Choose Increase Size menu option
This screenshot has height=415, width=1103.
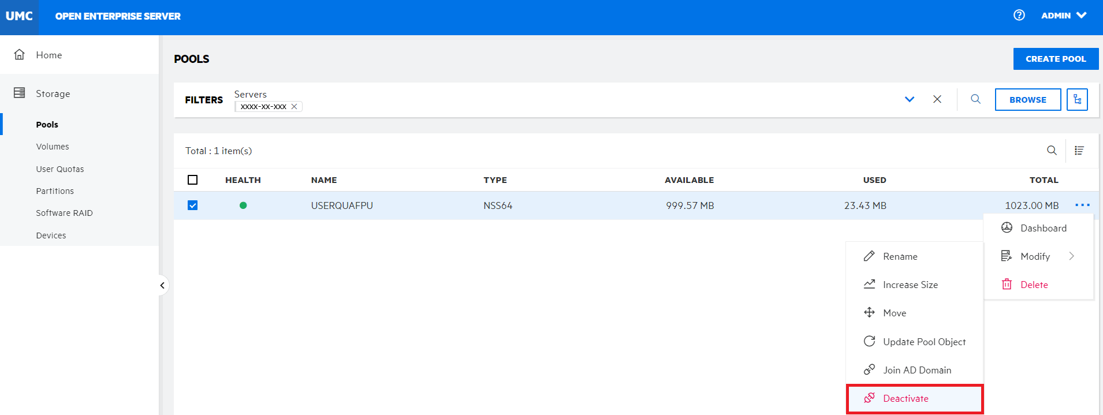pos(910,285)
